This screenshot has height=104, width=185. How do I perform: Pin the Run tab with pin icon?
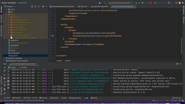(5, 94)
